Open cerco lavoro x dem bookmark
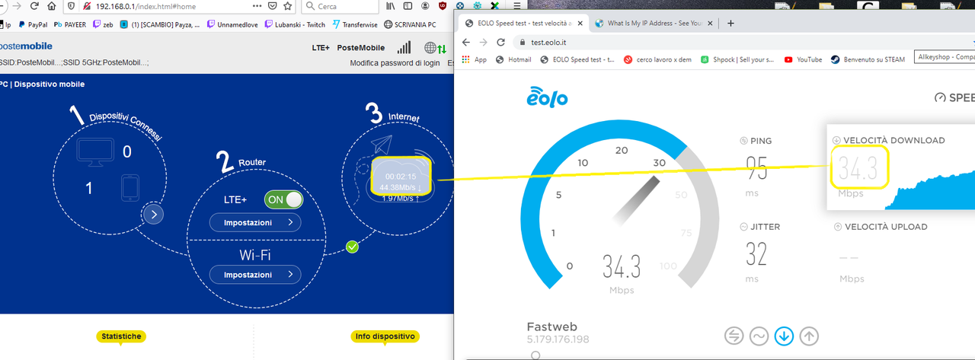Image resolution: width=975 pixels, height=360 pixels. click(657, 59)
